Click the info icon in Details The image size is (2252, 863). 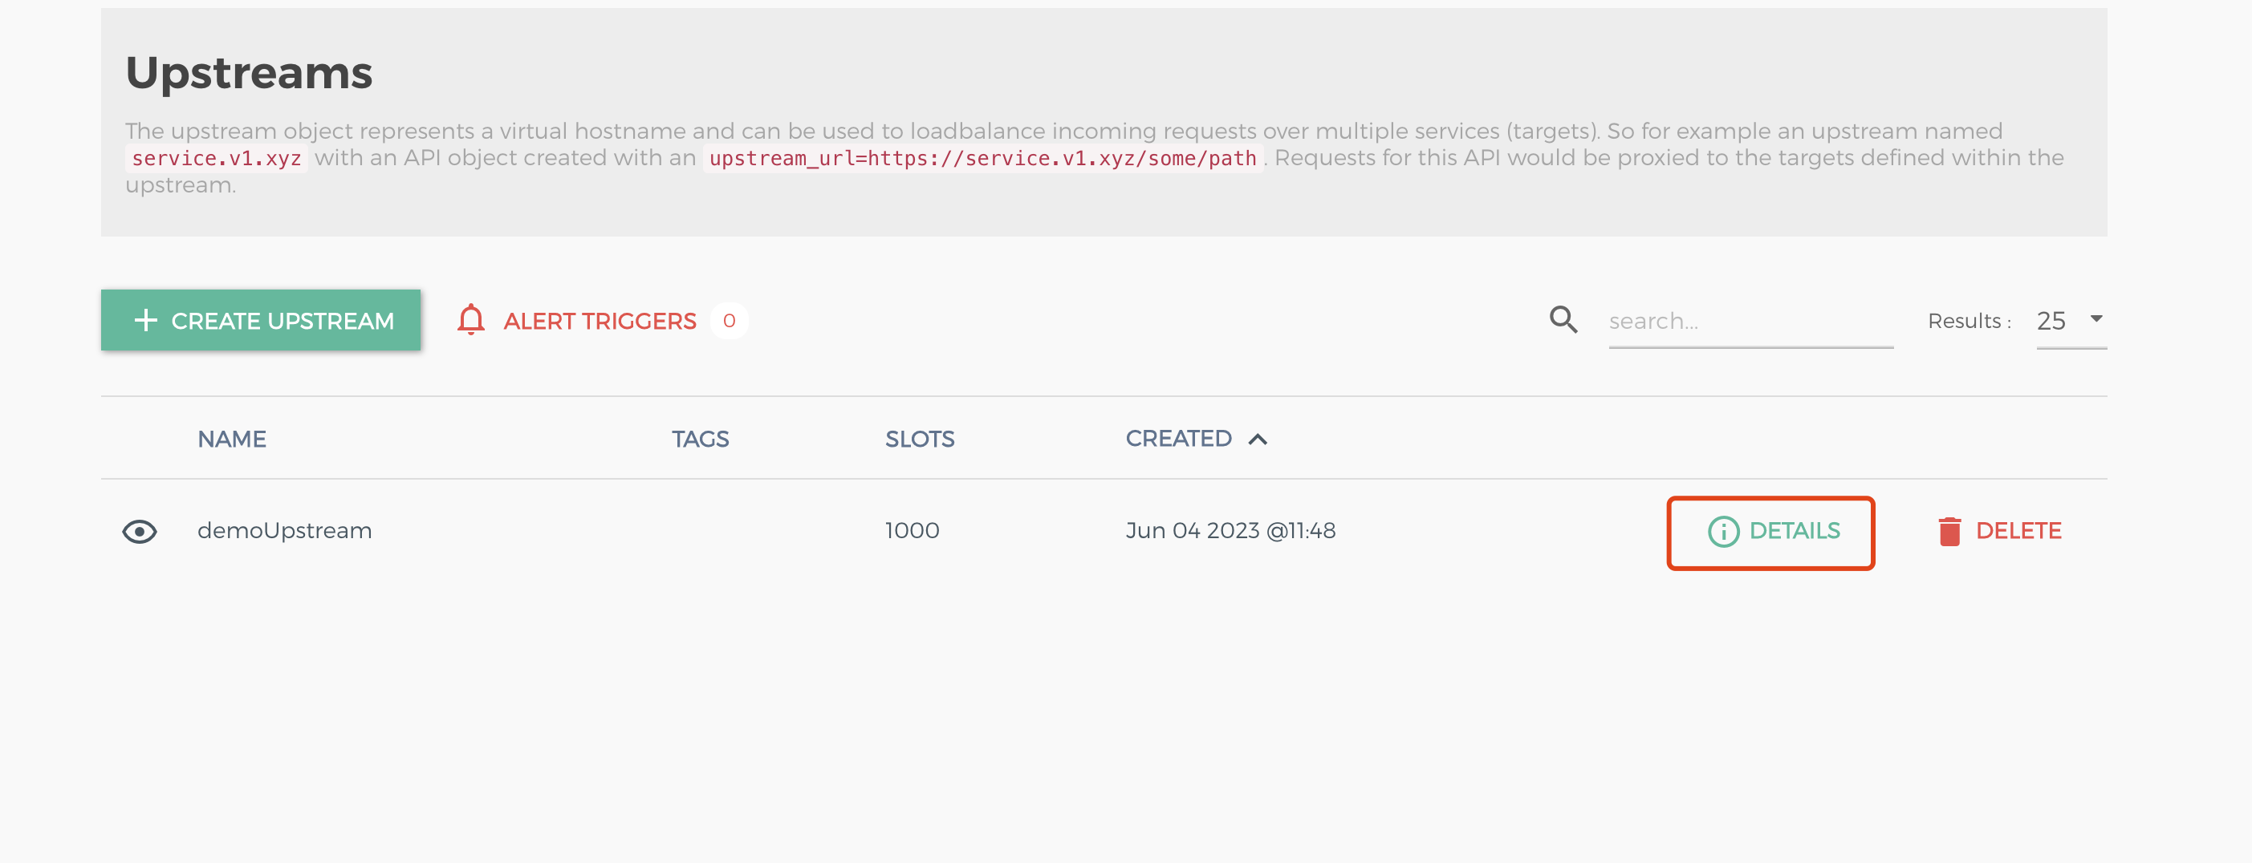1723,531
